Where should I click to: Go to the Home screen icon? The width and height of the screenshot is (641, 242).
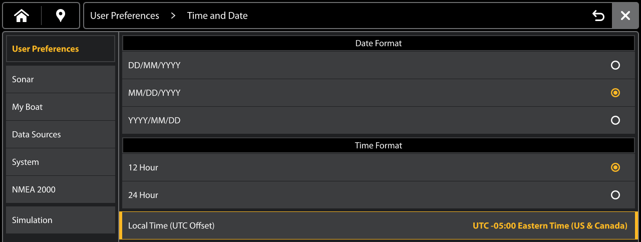[22, 16]
